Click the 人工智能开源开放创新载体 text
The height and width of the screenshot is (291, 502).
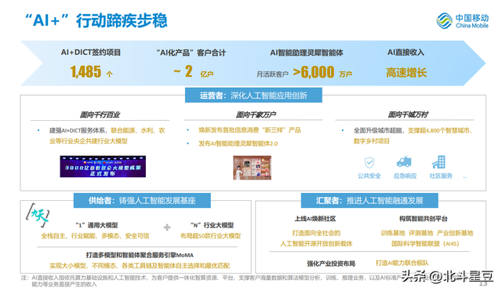pyautogui.click(x=316, y=244)
